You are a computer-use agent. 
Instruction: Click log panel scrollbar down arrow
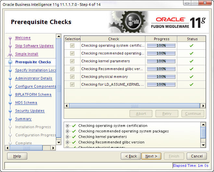pos(203,145)
